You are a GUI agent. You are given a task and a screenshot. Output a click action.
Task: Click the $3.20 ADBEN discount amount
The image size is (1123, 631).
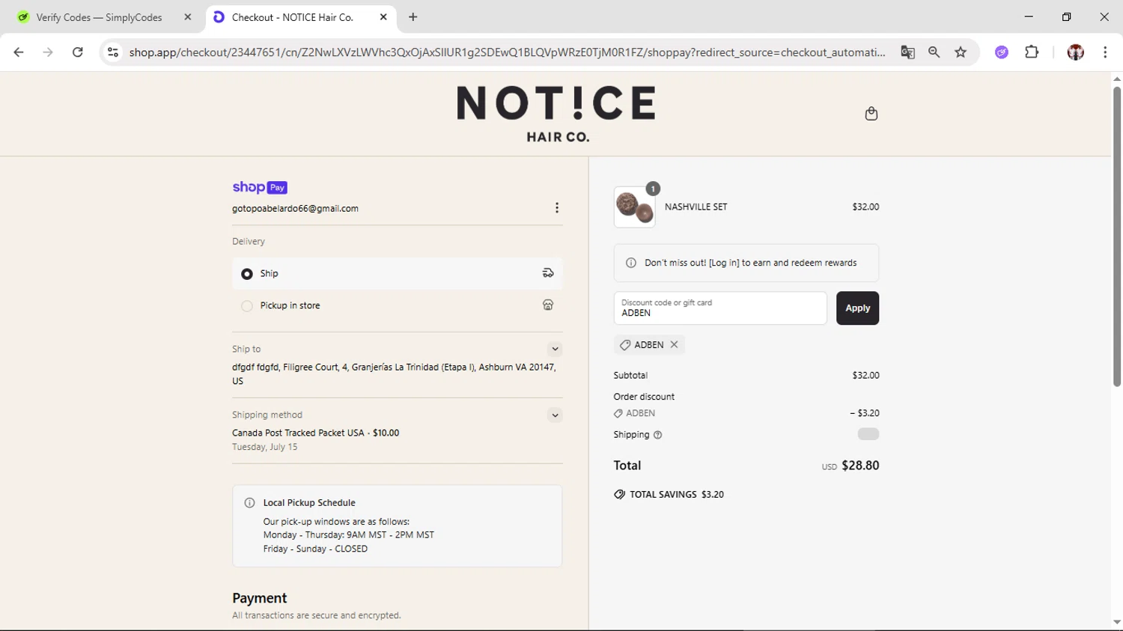click(865, 413)
